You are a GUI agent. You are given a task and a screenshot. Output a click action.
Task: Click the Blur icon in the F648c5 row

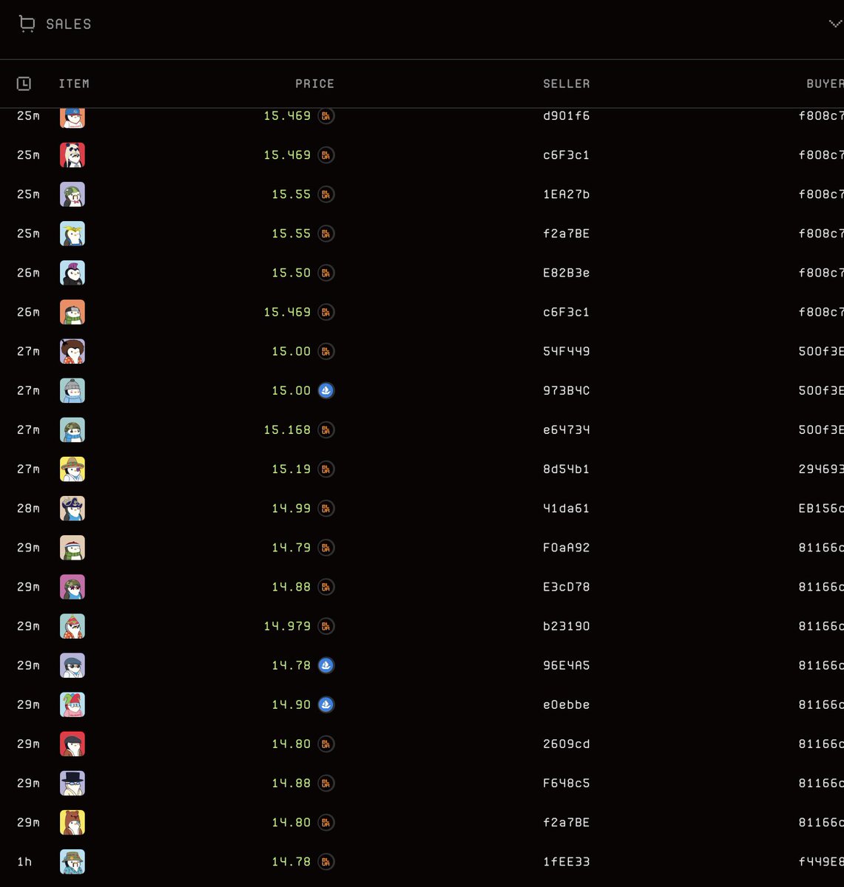click(x=326, y=783)
